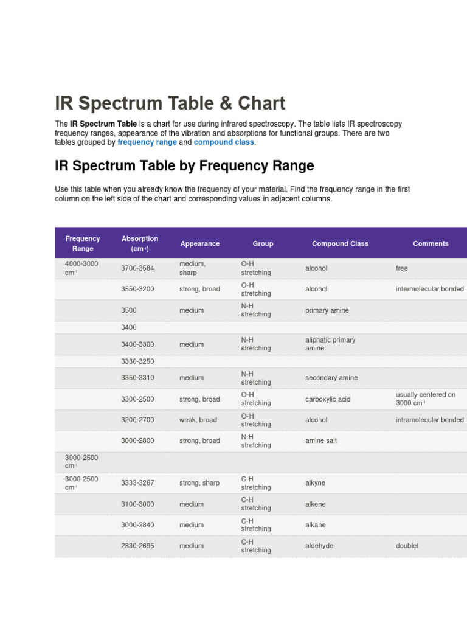Click the 'Frequency Range' column header
467x623 pixels.
(83, 243)
